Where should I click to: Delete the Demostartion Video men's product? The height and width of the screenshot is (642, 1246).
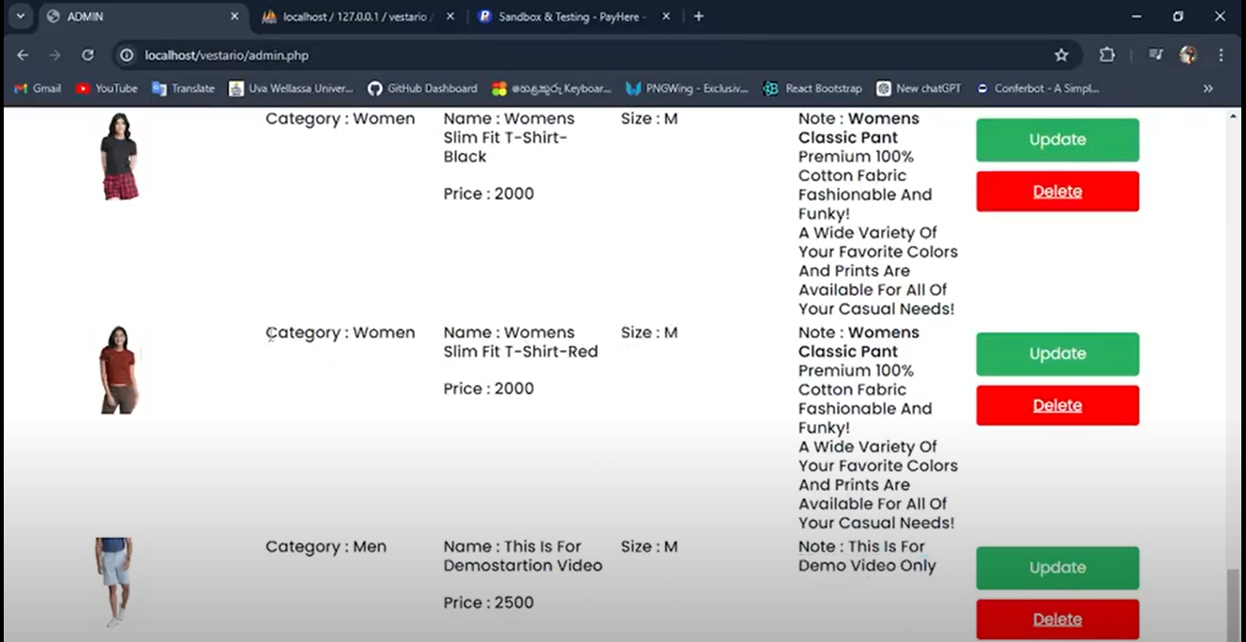(1057, 619)
